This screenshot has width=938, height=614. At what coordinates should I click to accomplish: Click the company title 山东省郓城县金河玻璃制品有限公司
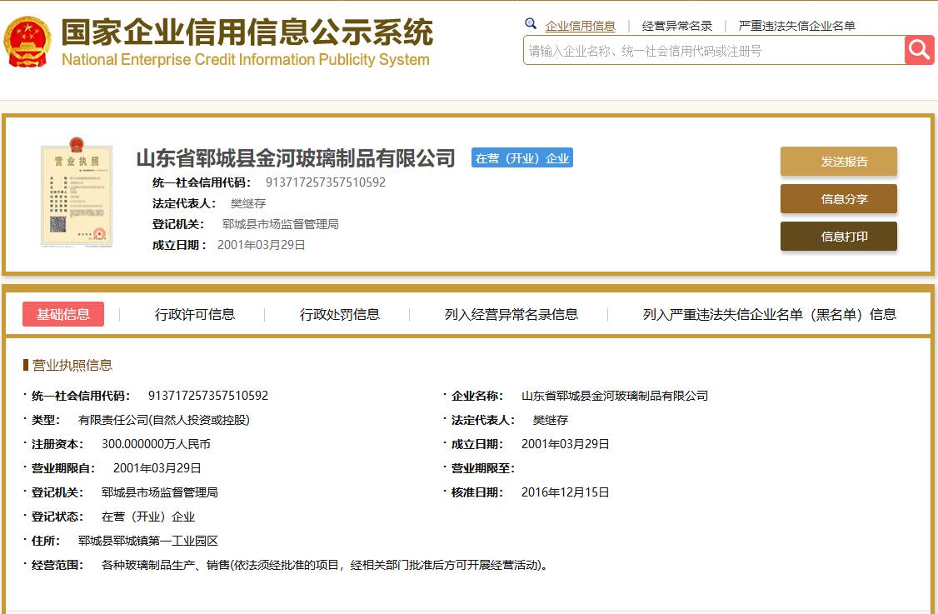296,158
